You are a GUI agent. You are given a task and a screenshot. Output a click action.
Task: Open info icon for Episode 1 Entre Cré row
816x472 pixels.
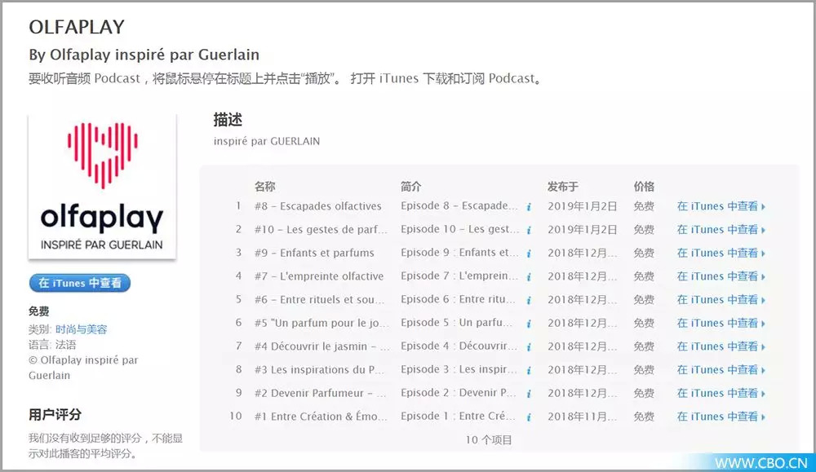click(529, 417)
